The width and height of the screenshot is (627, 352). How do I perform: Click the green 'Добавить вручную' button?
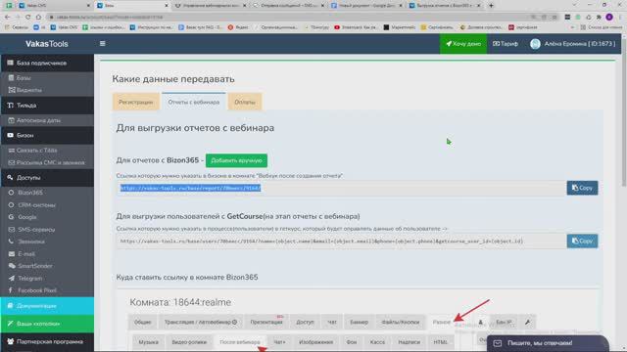[x=236, y=160]
